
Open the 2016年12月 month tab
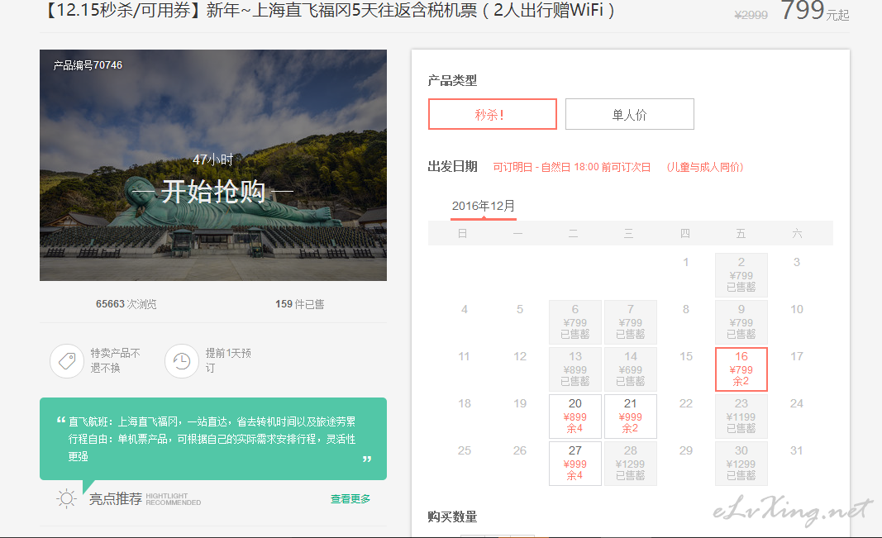click(x=484, y=207)
